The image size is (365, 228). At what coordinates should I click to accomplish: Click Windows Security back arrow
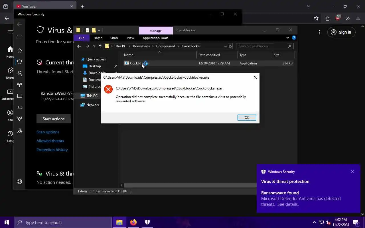pyautogui.click(x=19, y=24)
